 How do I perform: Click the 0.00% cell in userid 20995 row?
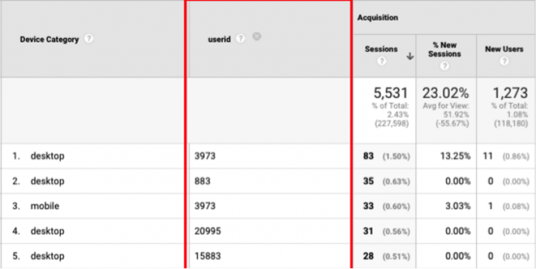(x=458, y=231)
